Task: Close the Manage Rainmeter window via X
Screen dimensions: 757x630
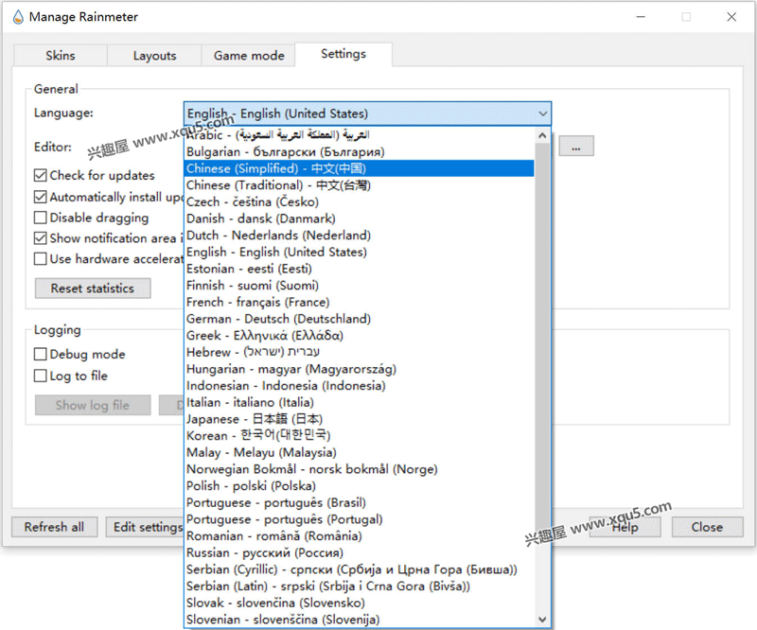Action: coord(731,17)
